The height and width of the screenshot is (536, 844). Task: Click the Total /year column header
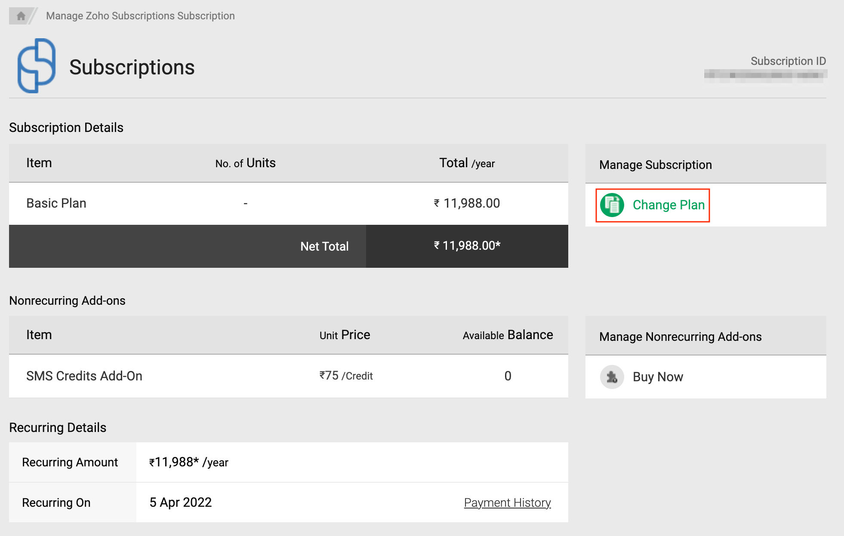[467, 163]
